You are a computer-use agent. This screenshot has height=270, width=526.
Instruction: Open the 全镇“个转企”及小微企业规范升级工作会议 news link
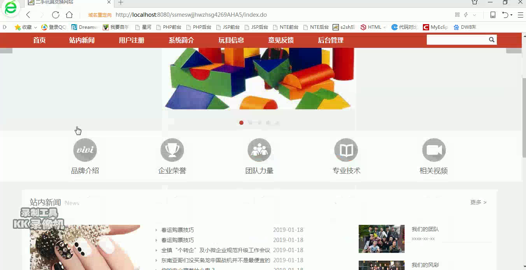(x=216, y=250)
